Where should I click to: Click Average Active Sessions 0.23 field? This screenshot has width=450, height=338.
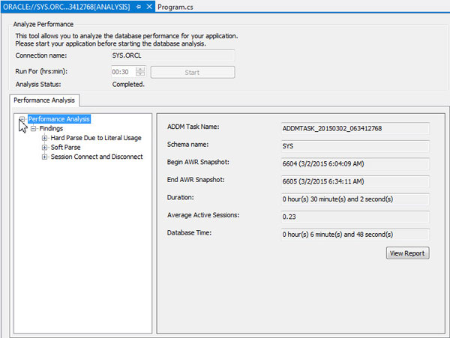[x=355, y=217]
